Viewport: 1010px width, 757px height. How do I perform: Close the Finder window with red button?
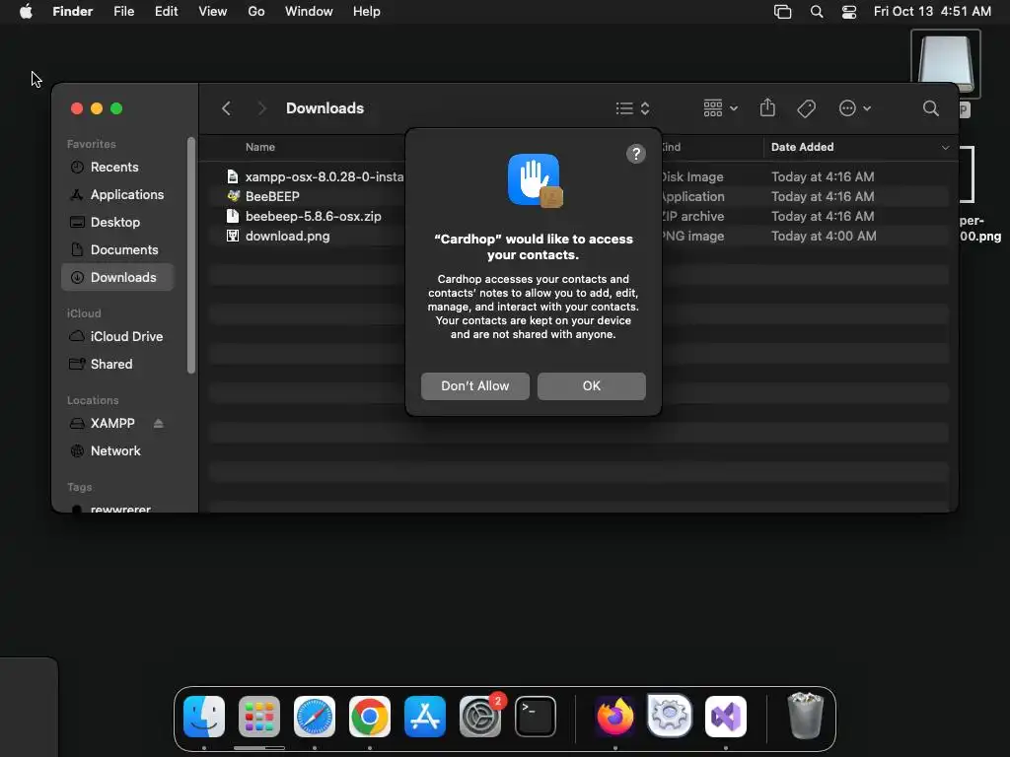[x=77, y=108]
